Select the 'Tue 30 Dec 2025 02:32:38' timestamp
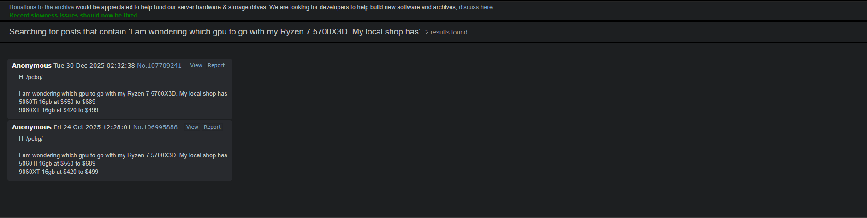This screenshot has width=867, height=218. pos(94,66)
